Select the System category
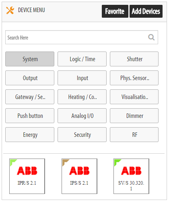This screenshot has width=169, height=202. pyautogui.click(x=30, y=59)
